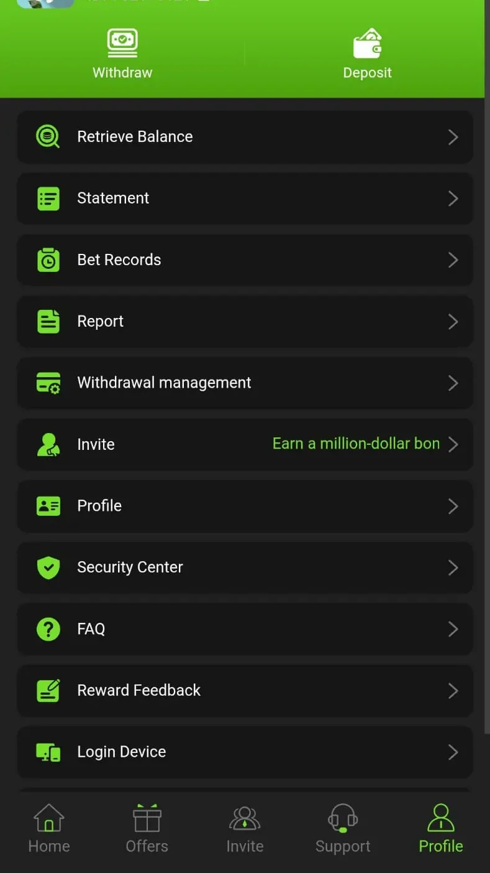The image size is (490, 873).
Task: Open the Support tab
Action: 343,829
